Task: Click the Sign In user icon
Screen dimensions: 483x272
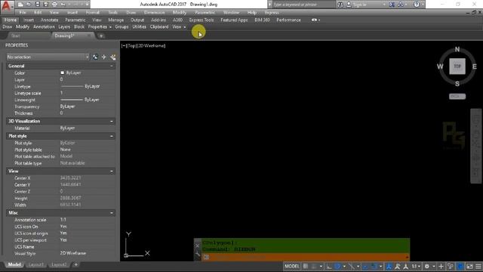Action: click(349, 5)
